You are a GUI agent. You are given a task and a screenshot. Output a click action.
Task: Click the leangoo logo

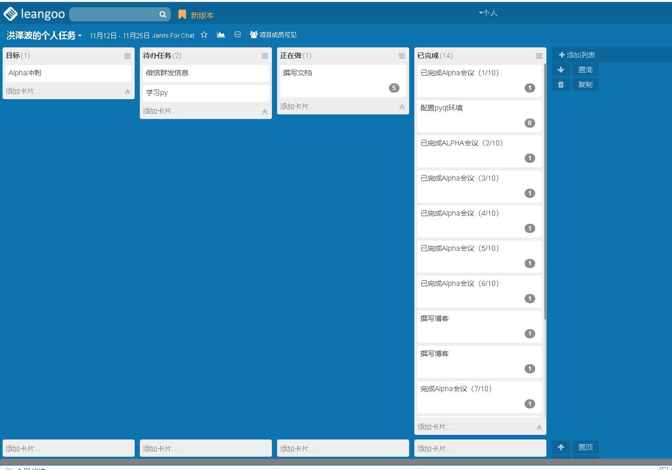tap(34, 14)
